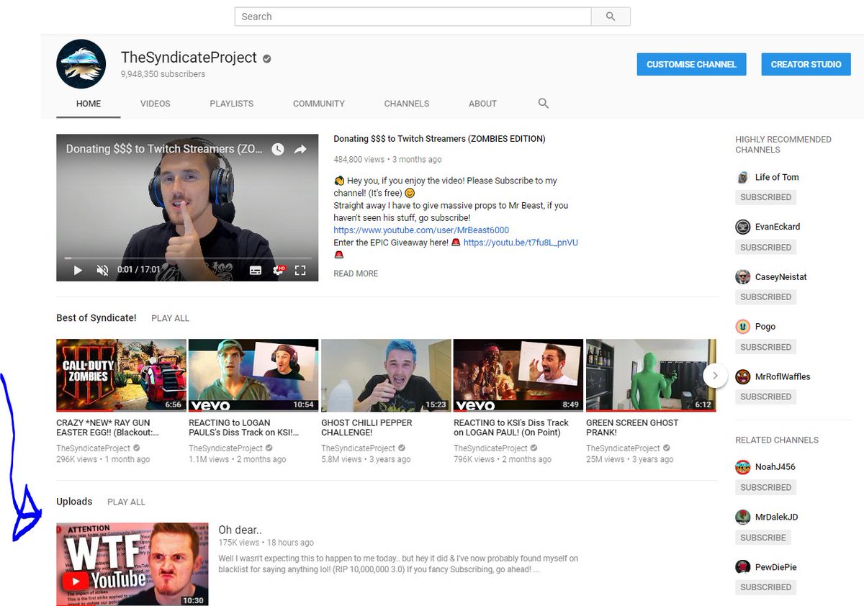Open the Logan Paul diss track reaction thumbnail
Image resolution: width=864 pixels, height=606 pixels.
pos(253,375)
